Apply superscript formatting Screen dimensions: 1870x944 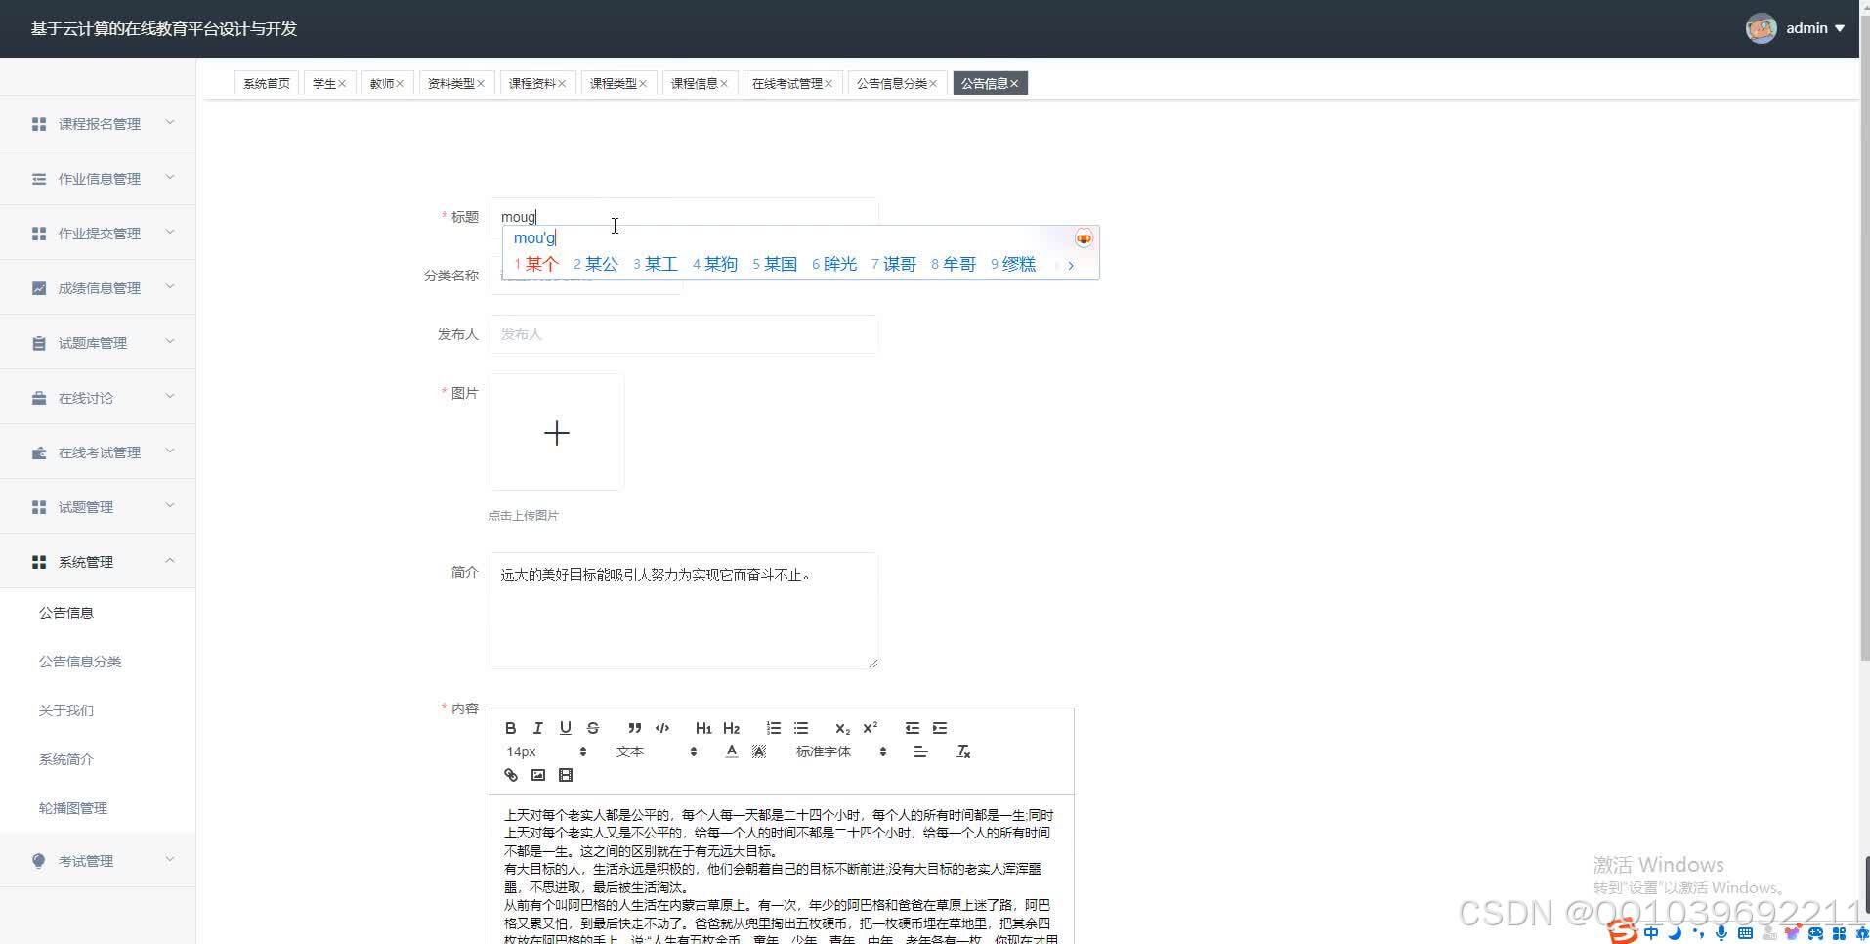(x=870, y=728)
